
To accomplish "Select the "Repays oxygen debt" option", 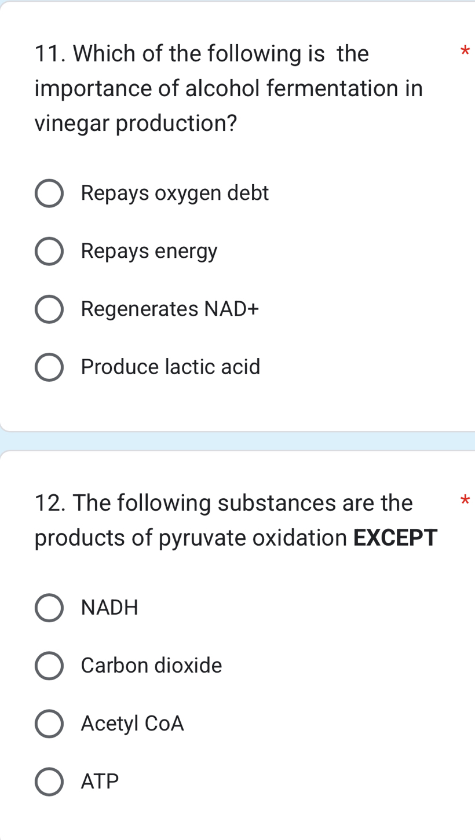I will (49, 192).
